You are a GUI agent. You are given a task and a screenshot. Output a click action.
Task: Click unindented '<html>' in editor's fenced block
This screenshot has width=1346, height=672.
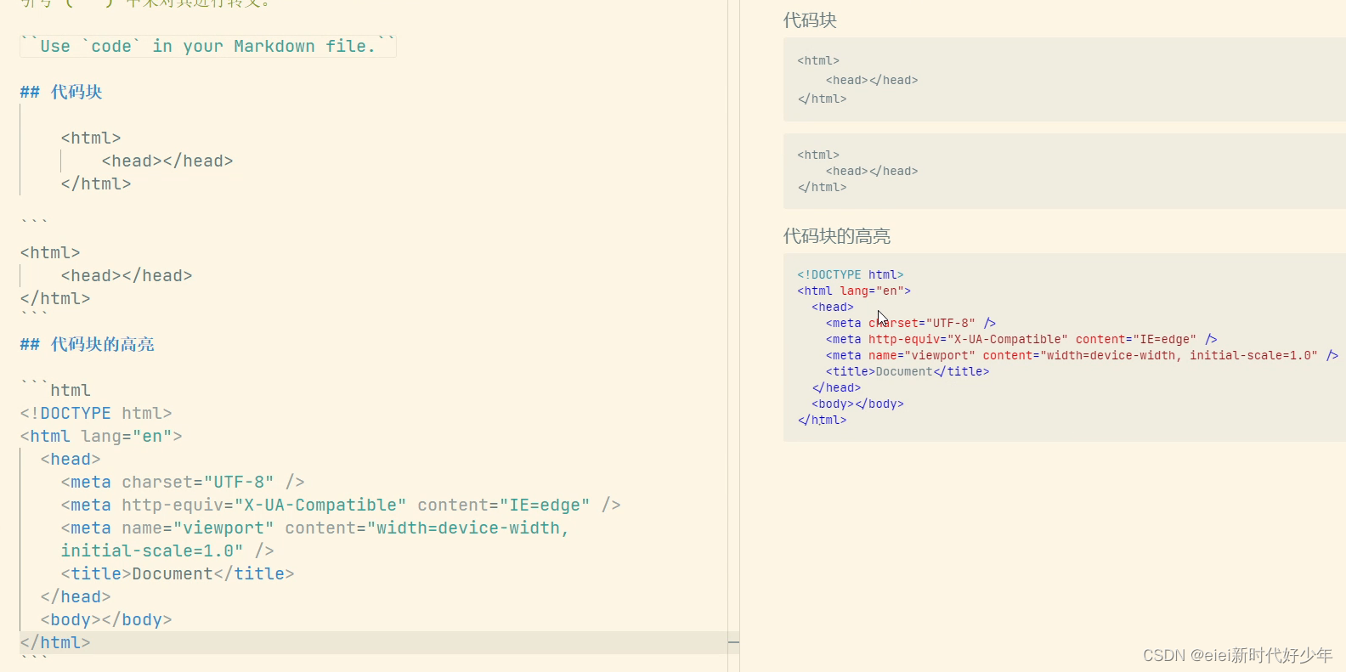(x=50, y=252)
